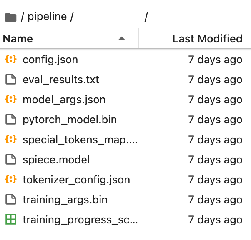Click the training_args.bin file icon

pyautogui.click(x=11, y=199)
